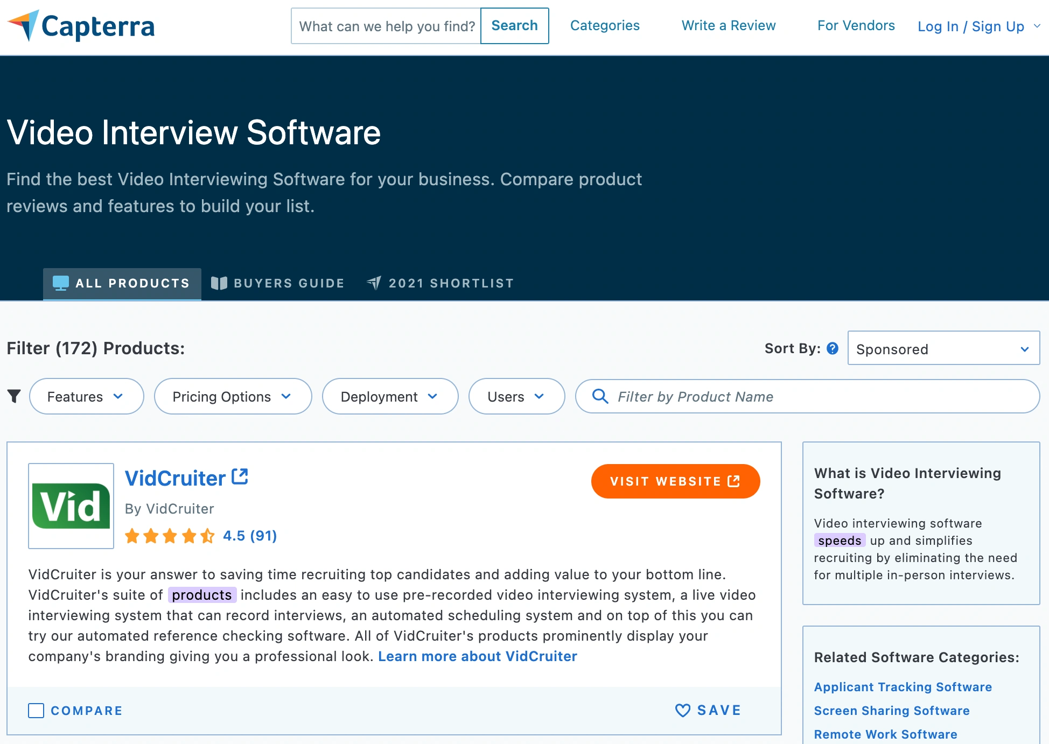This screenshot has height=744, width=1049.
Task: Click the Filter by Product Name field
Action: tap(808, 396)
